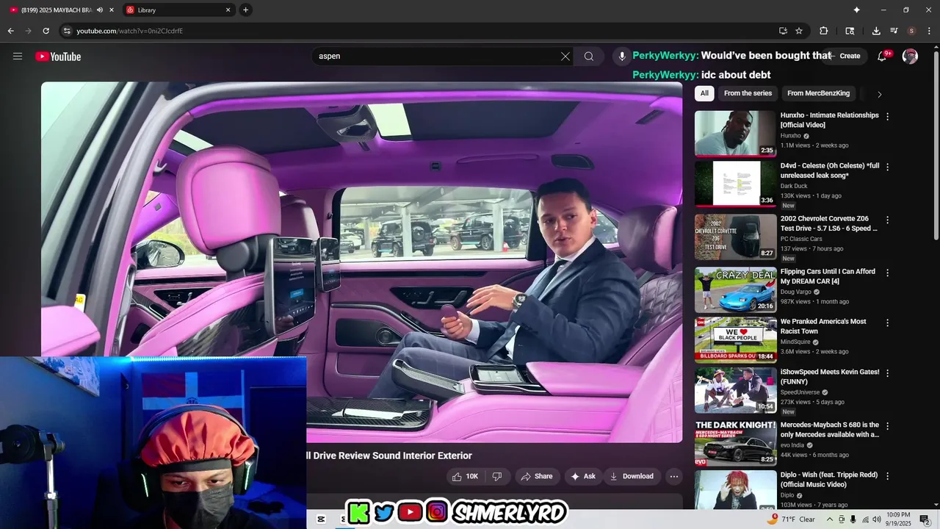Go to the YouTube home logo
Image resolution: width=940 pixels, height=529 pixels.
point(58,57)
